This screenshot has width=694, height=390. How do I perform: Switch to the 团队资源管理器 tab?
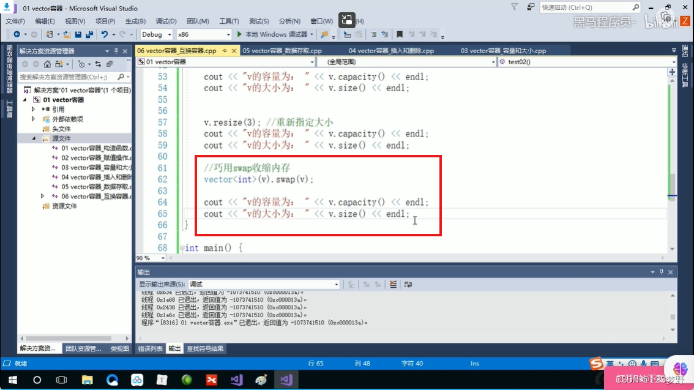pyautogui.click(x=83, y=349)
